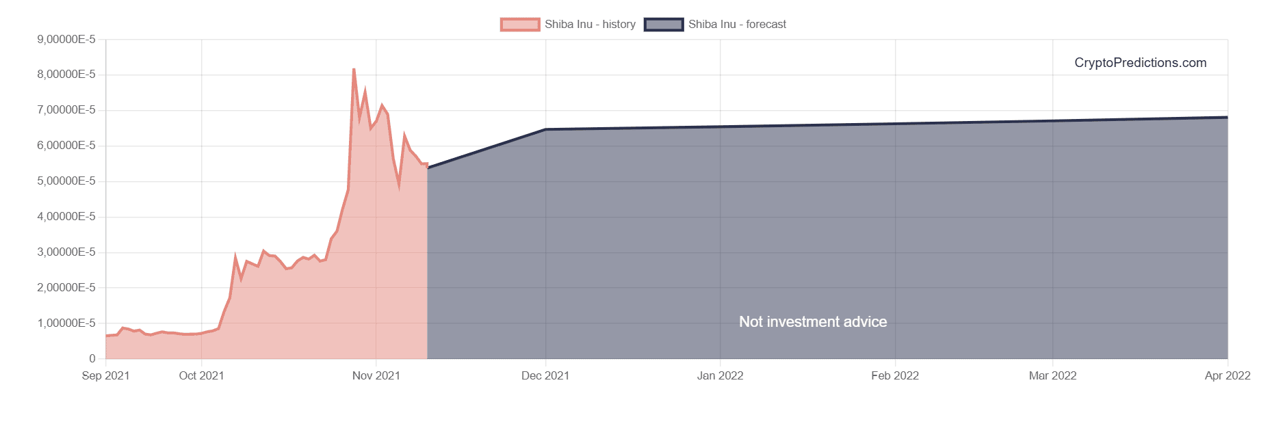
Task: Click the forecast line endpoint at Apr 2022
Action: point(1227,118)
